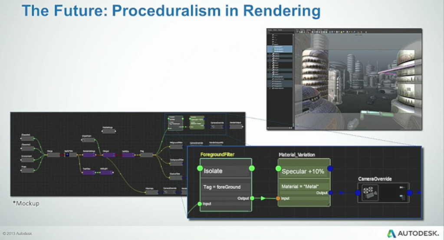The width and height of the screenshot is (444, 240).
Task: Click the green Output port on ForegroundFilter
Action: (x=252, y=199)
